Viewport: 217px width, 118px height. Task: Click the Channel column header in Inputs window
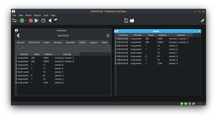pos(137,35)
